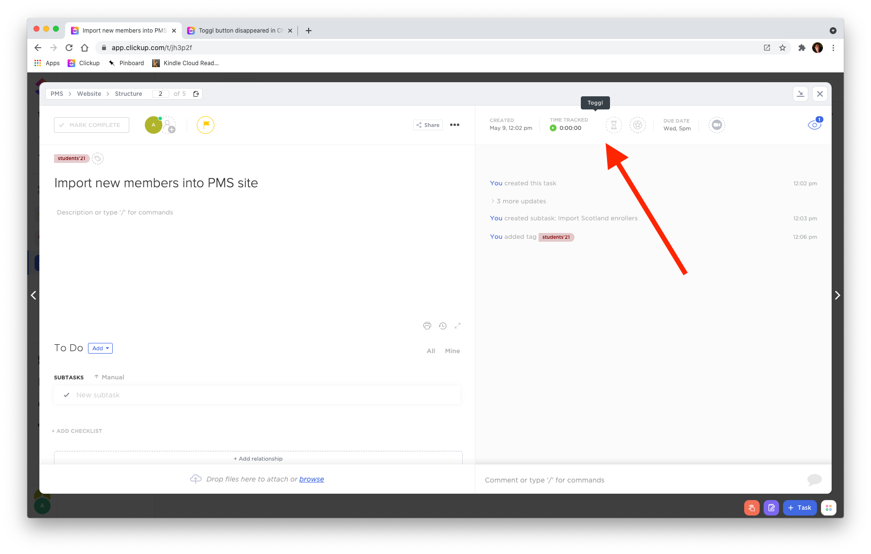Click Add relationship
Viewport: 871px width, 554px height.
[258, 459]
